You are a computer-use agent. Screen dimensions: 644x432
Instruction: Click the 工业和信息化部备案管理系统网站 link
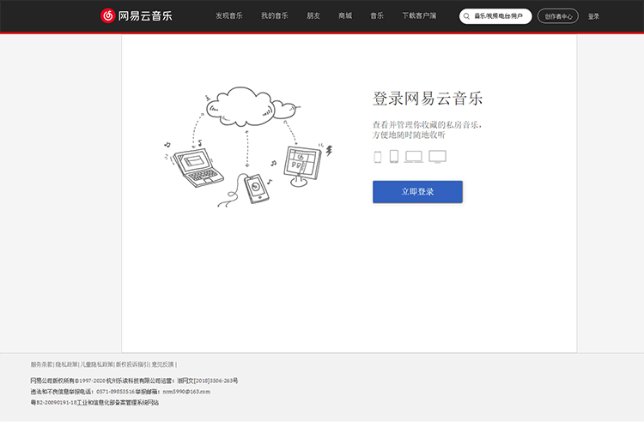point(118,403)
